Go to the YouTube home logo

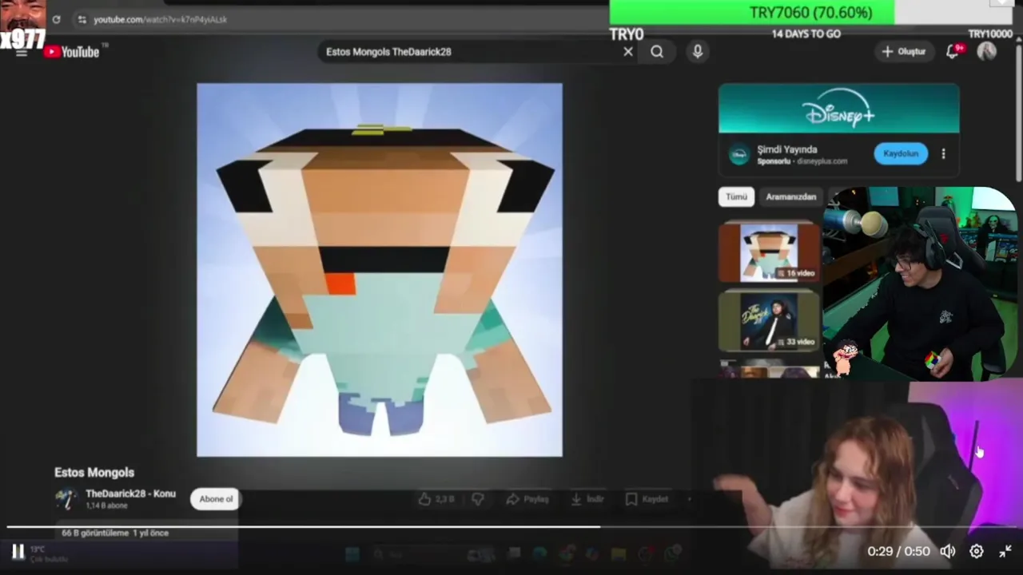72,52
